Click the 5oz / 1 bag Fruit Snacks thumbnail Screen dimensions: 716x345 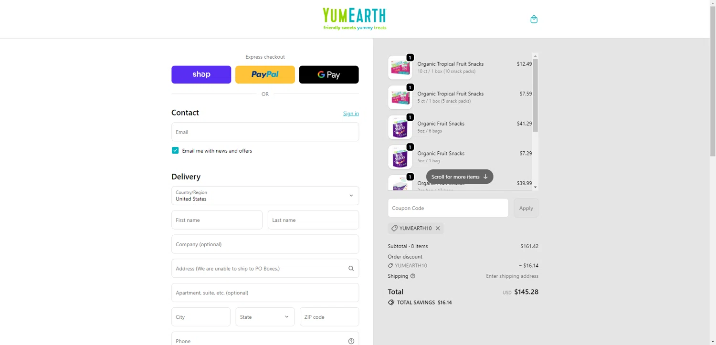400,157
